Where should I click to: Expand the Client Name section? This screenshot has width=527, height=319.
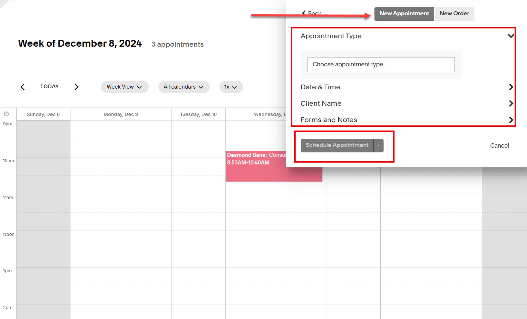coord(511,104)
